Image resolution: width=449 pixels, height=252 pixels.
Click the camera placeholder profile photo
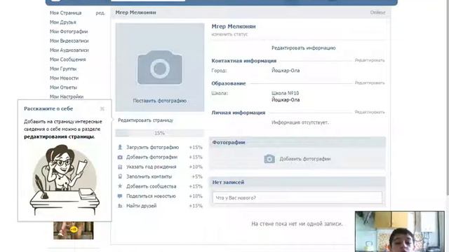160,67
